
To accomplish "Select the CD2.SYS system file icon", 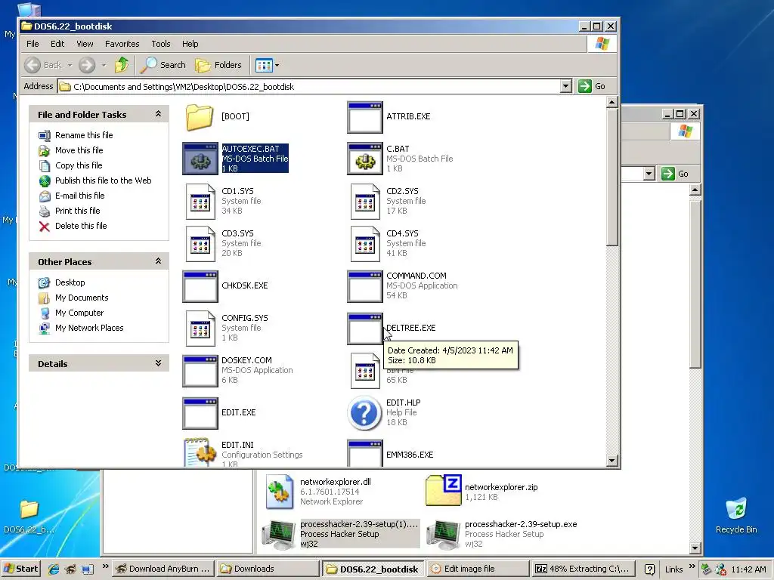I will (365, 201).
